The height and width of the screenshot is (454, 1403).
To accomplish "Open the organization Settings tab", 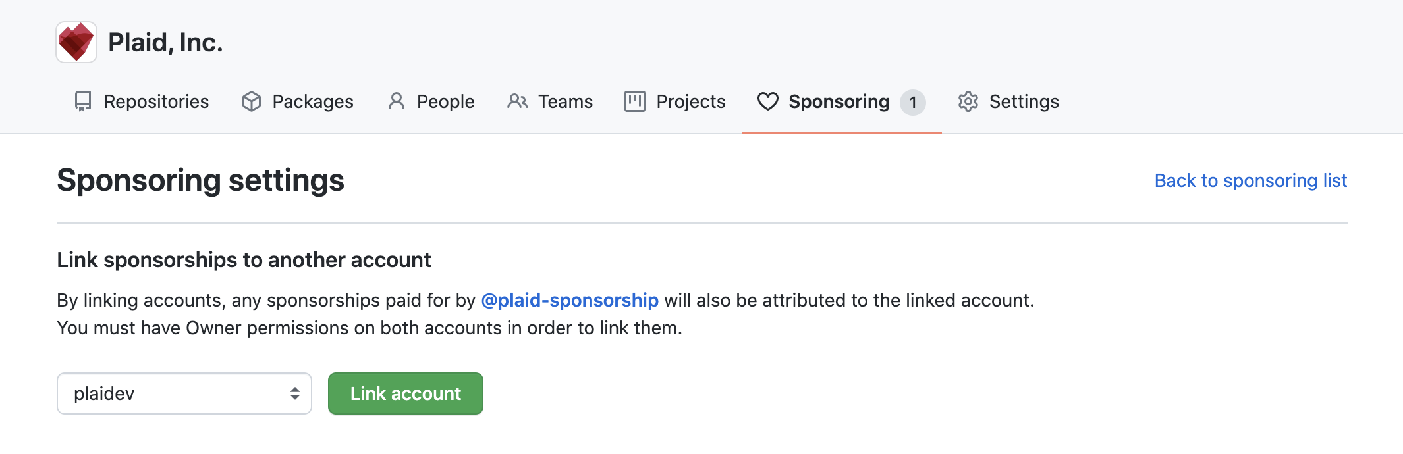I will 1024,101.
